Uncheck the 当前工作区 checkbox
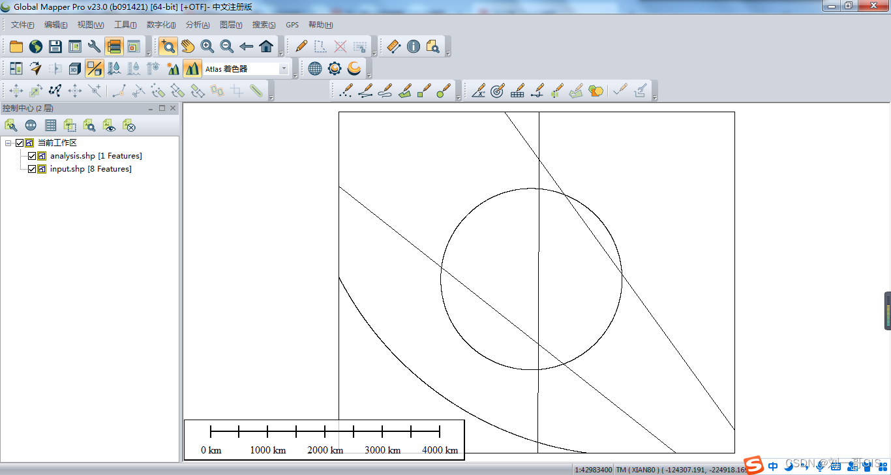Viewport: 891px width, 475px height. [20, 143]
